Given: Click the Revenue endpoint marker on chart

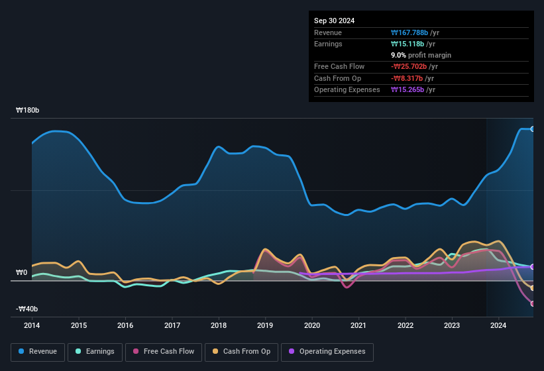Looking at the screenshot, I should point(533,129).
